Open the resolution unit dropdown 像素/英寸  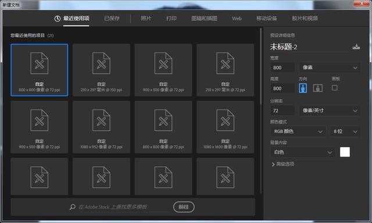click(x=330, y=110)
